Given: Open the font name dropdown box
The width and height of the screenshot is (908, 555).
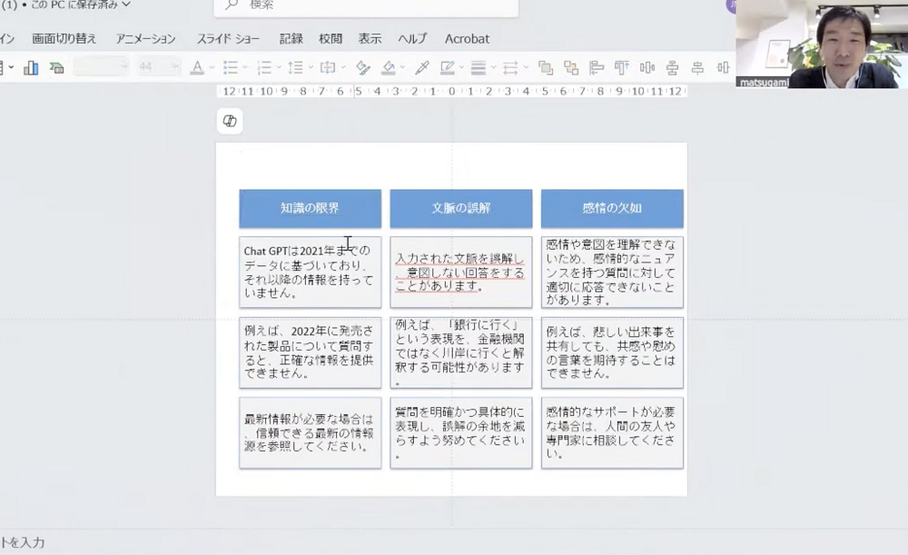Looking at the screenshot, I should pyautogui.click(x=101, y=67).
